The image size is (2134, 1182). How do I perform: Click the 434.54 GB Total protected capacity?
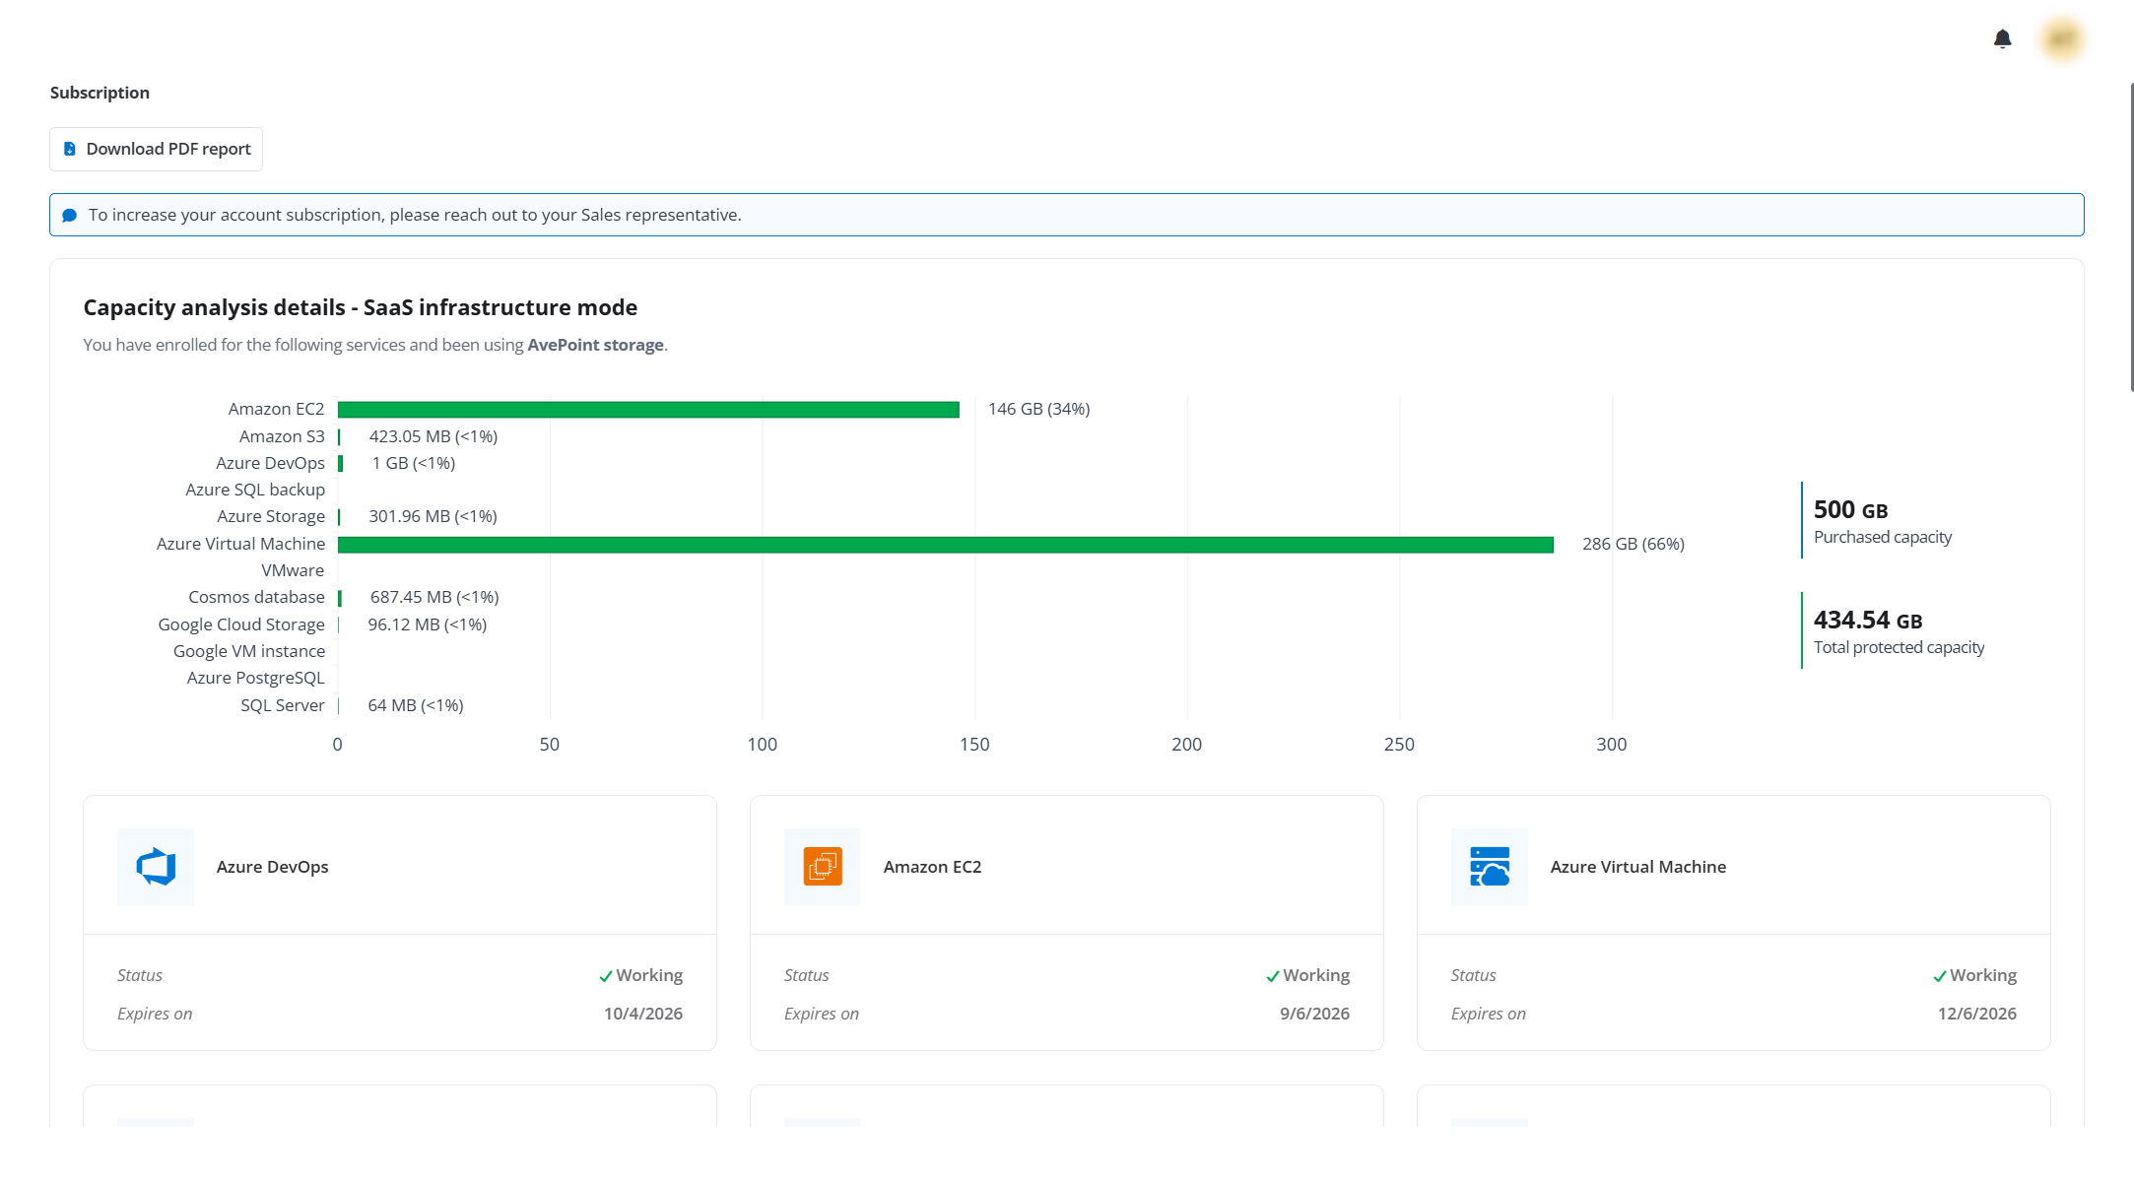click(1899, 631)
